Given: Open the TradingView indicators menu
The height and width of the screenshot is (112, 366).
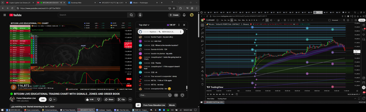Looking at the screenshot, I should 279,20.
